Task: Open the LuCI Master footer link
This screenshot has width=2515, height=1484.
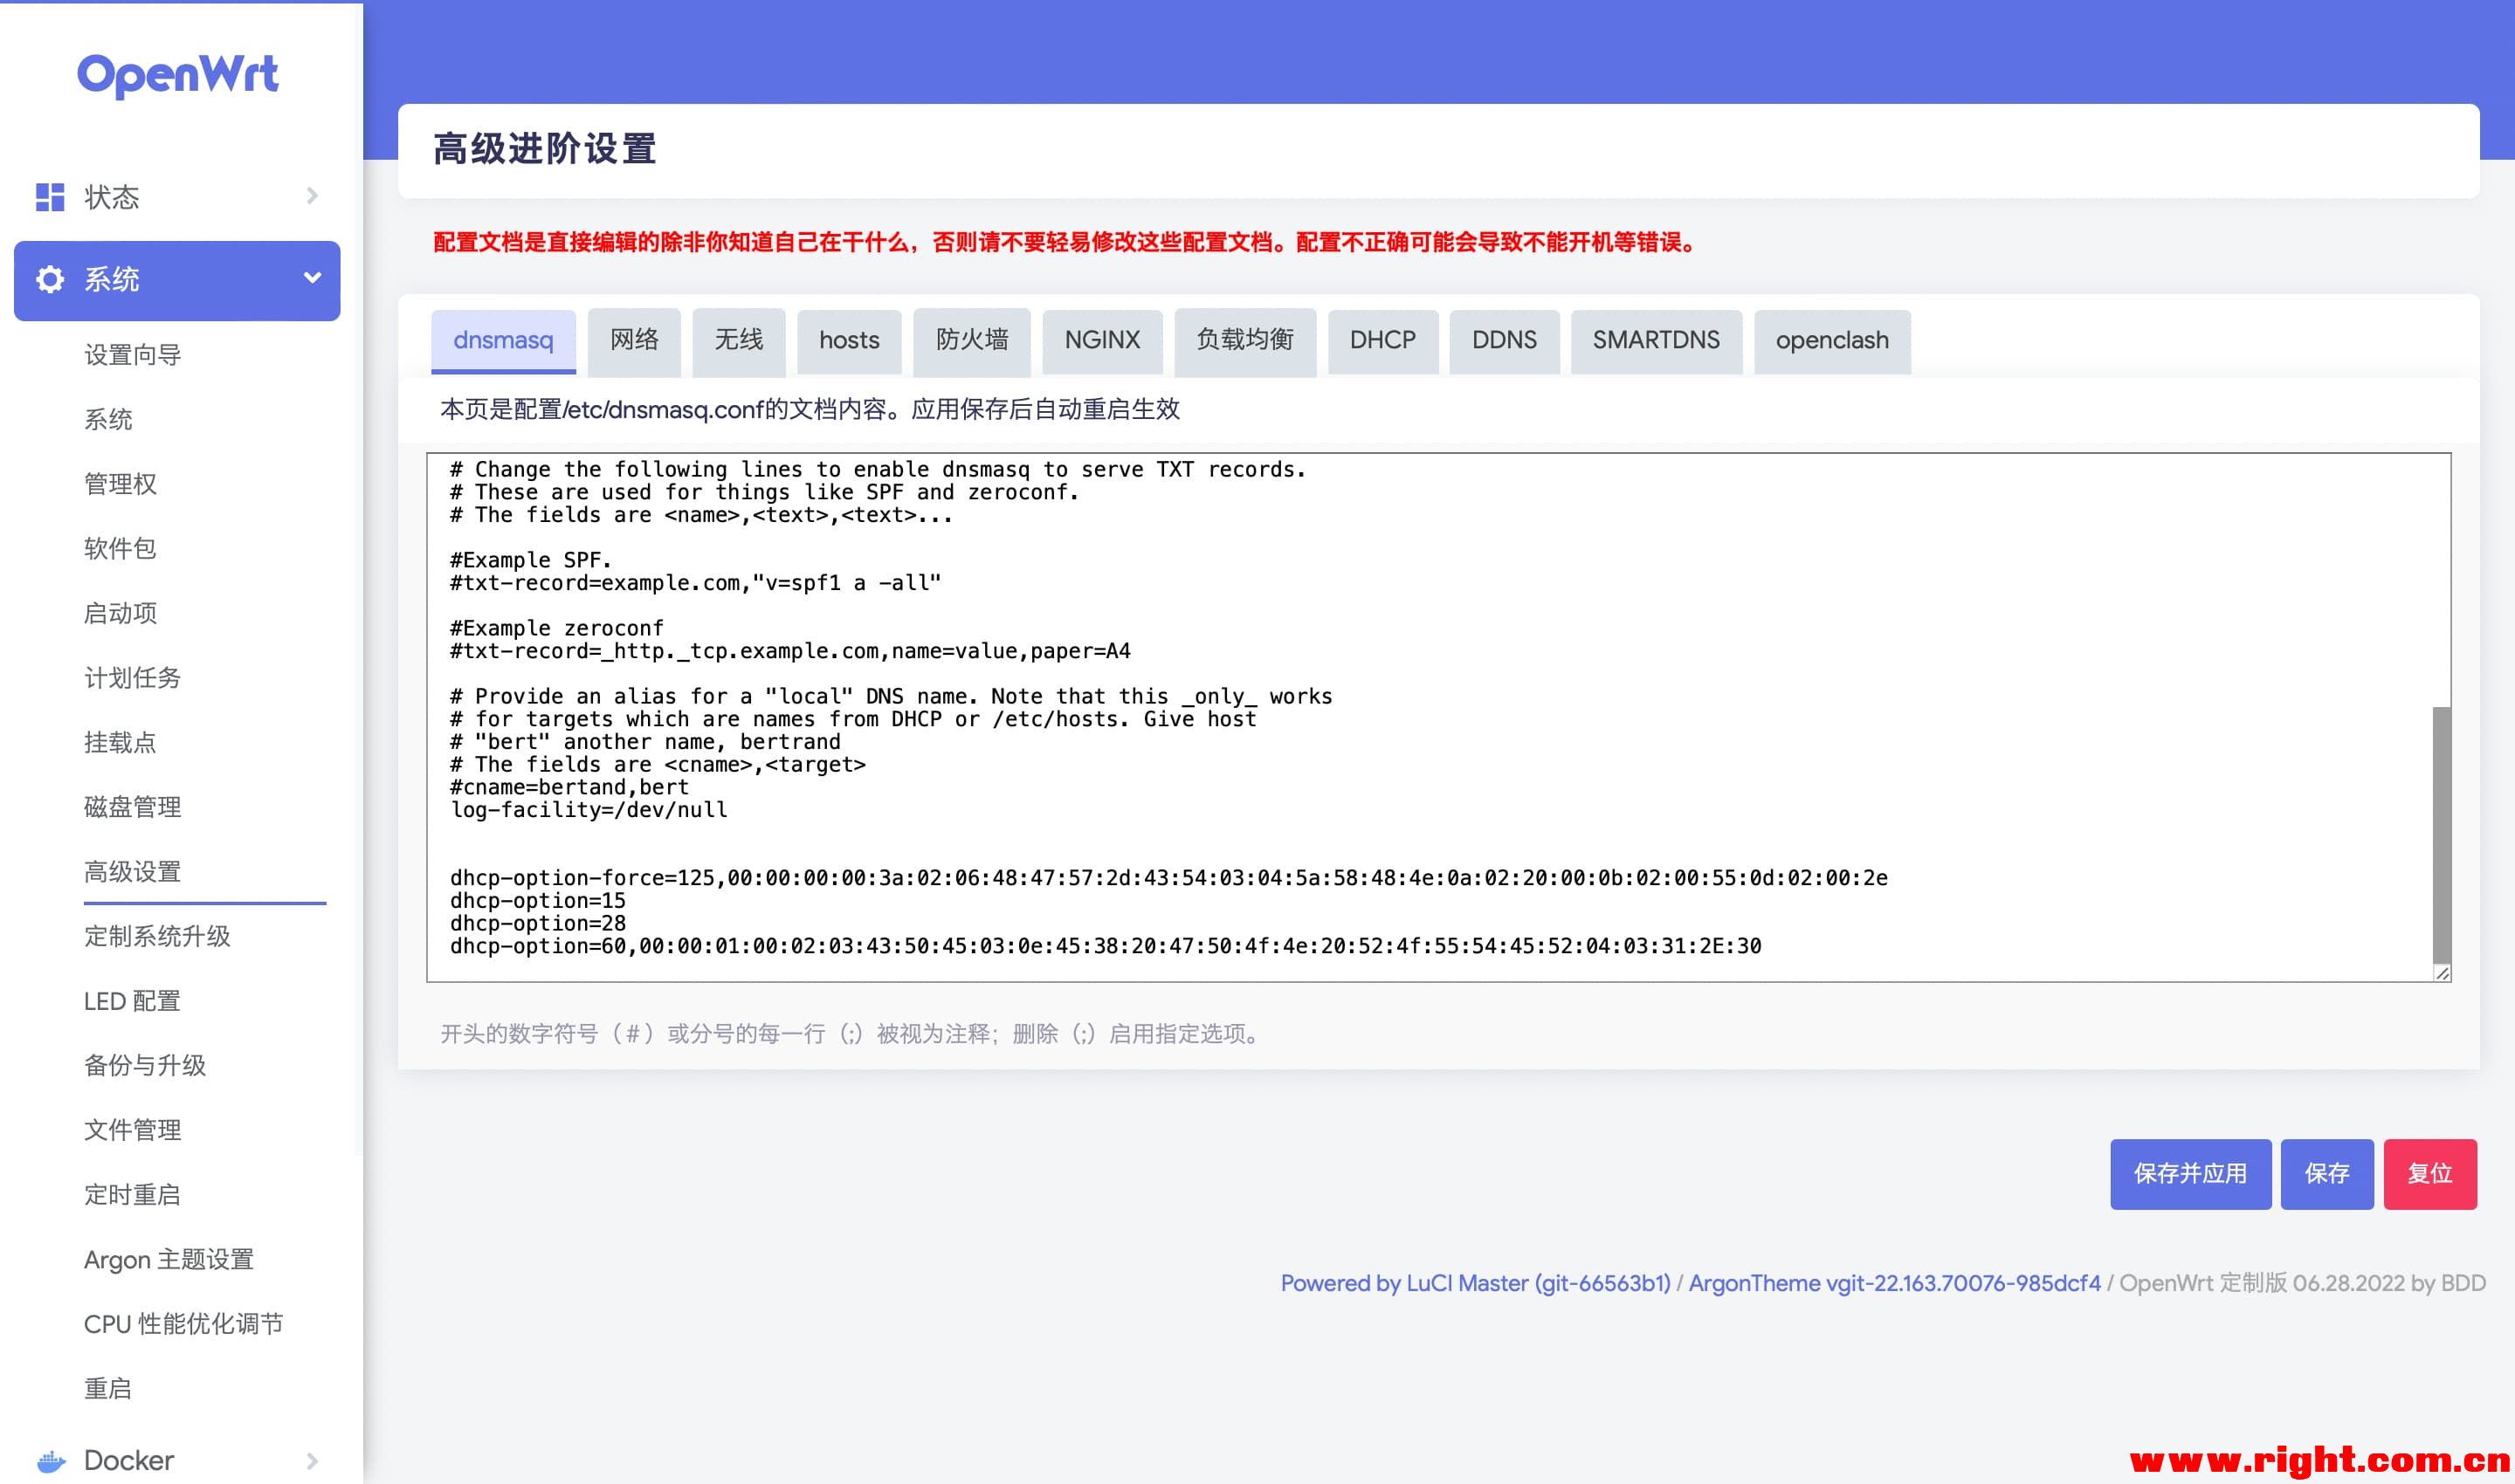Action: 1476,1283
